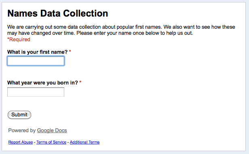Click into the birth year input box
The width and height of the screenshot is (249, 154).
pyautogui.click(x=36, y=92)
